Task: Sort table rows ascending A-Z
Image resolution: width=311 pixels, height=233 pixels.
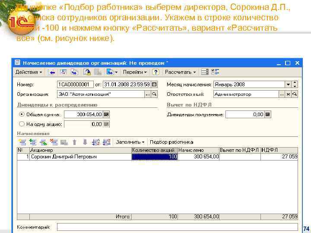Action: click(96, 142)
